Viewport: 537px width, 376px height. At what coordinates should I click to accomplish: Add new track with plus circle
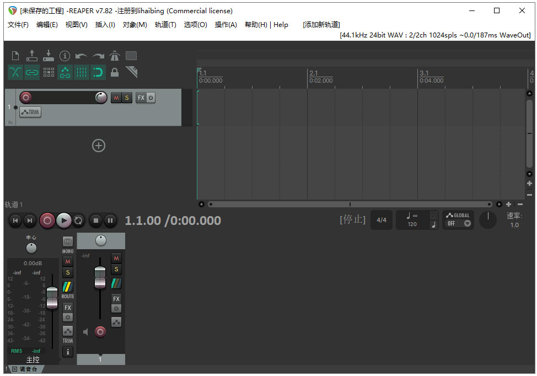click(99, 146)
